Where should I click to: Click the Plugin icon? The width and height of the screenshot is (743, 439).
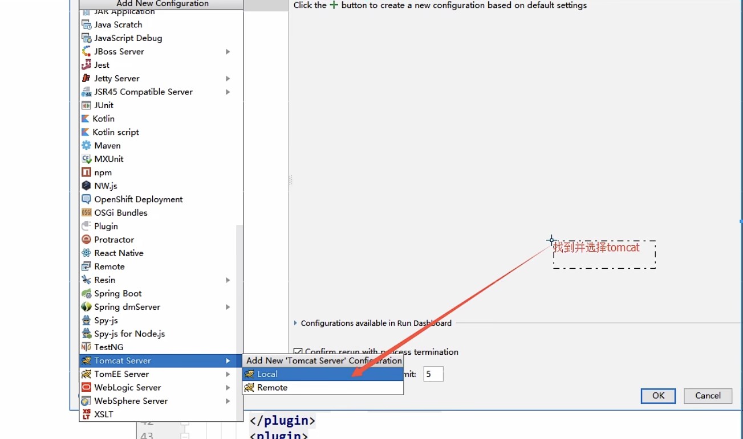[x=87, y=226]
